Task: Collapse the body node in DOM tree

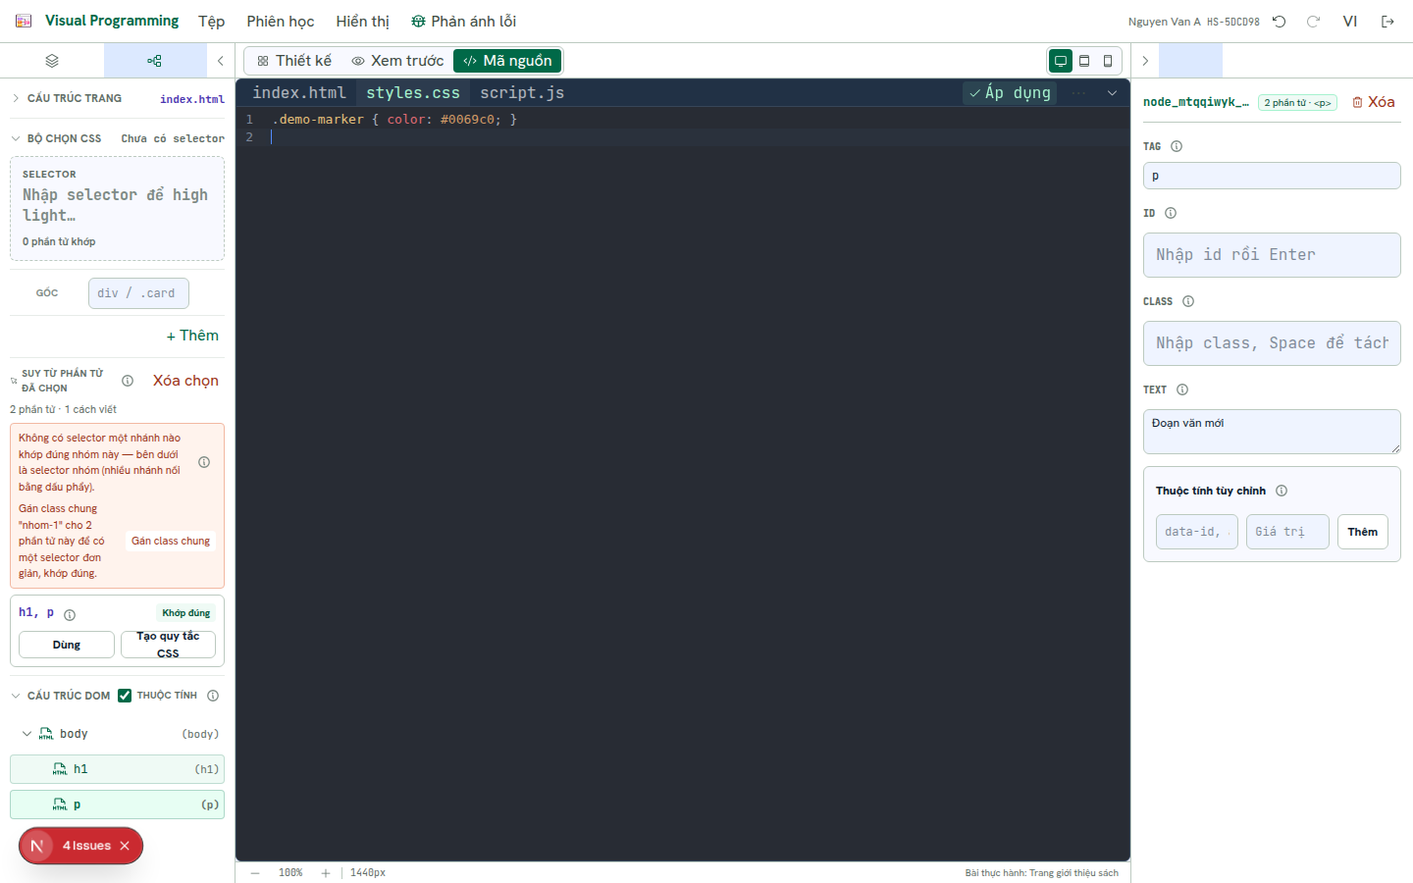Action: [x=26, y=734]
